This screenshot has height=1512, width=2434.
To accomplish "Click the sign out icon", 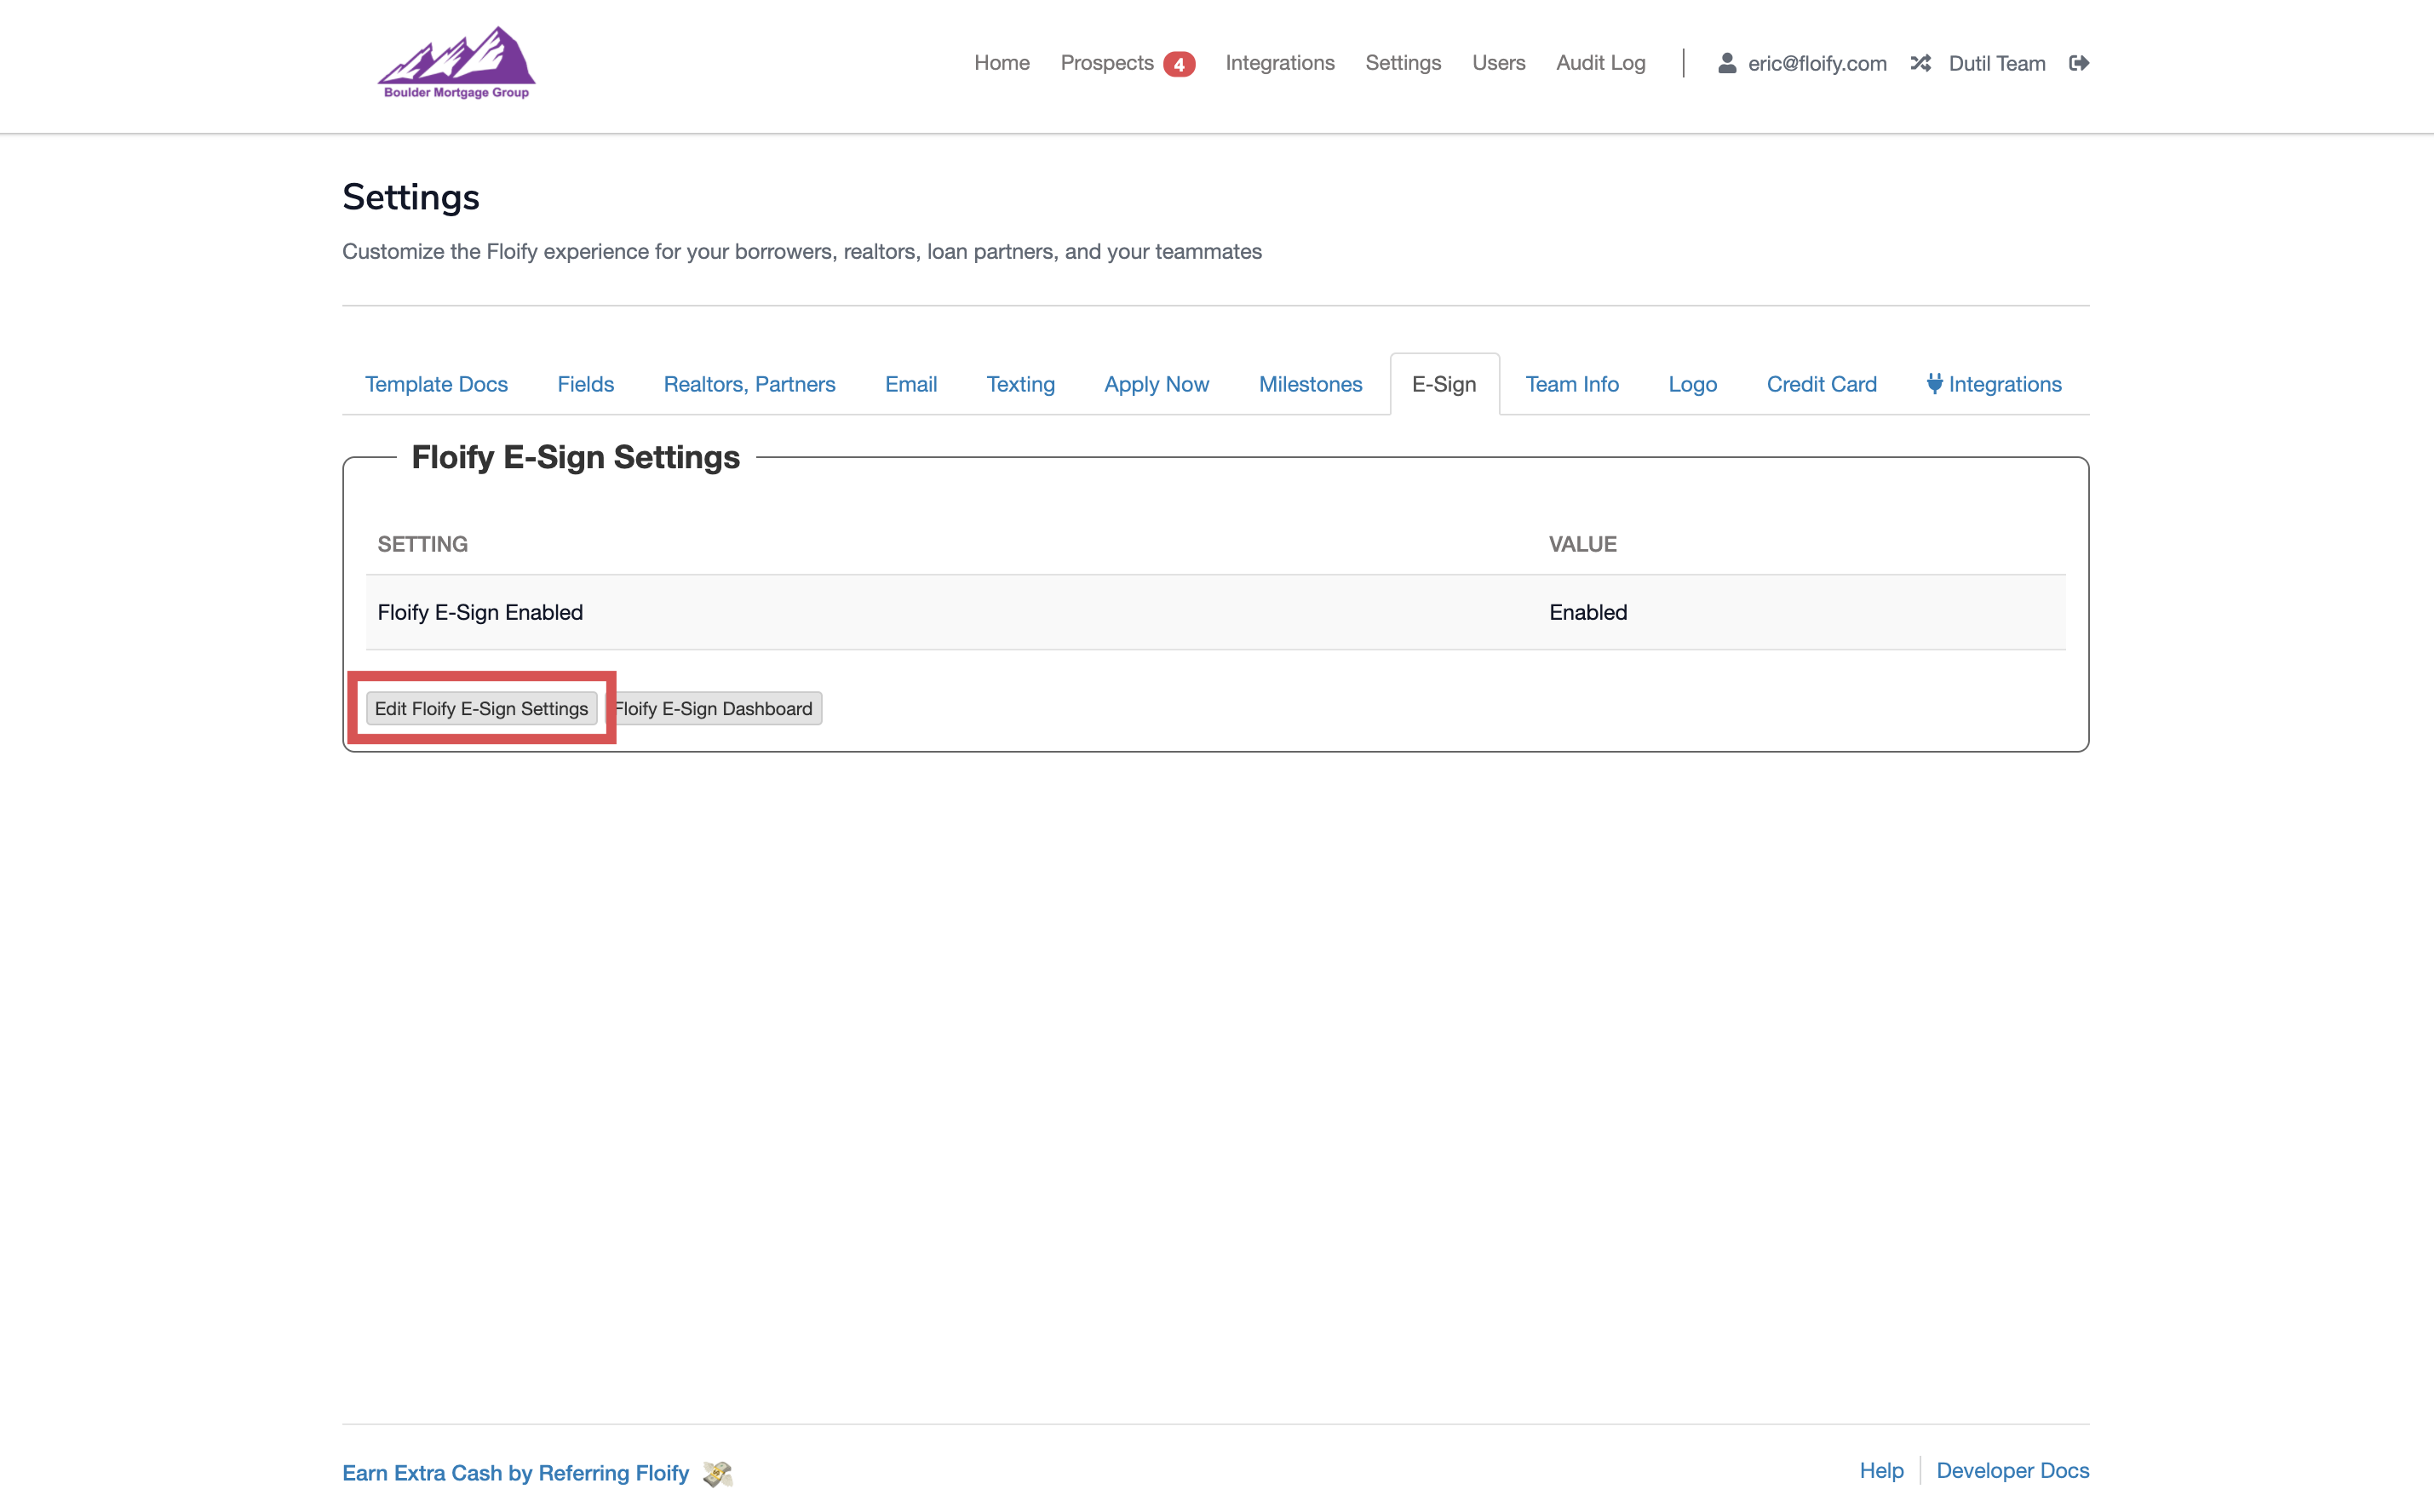I will (x=2079, y=63).
